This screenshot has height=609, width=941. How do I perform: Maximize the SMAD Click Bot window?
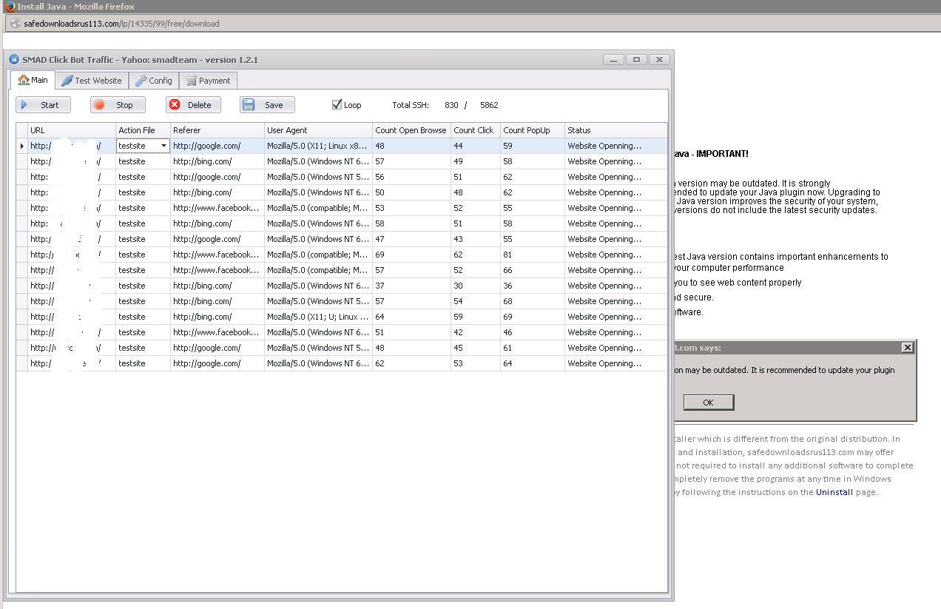pyautogui.click(x=635, y=59)
